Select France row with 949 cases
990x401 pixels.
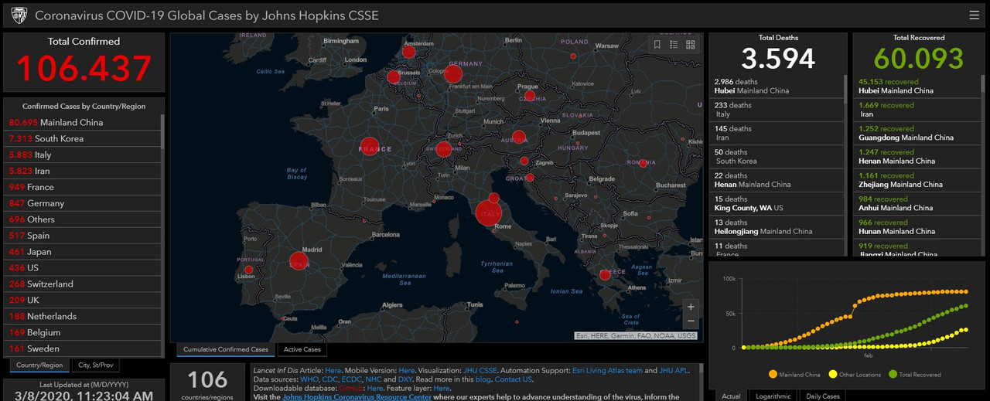84,187
